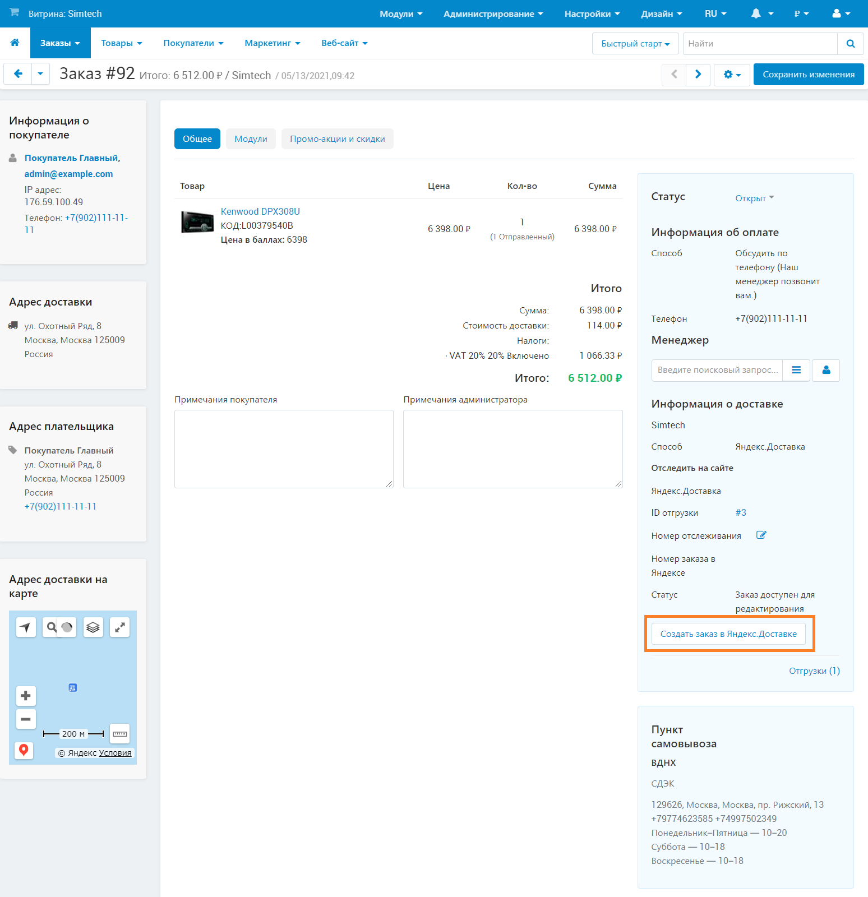Expand the gear settings dropdown
The height and width of the screenshot is (897, 868).
click(732, 75)
